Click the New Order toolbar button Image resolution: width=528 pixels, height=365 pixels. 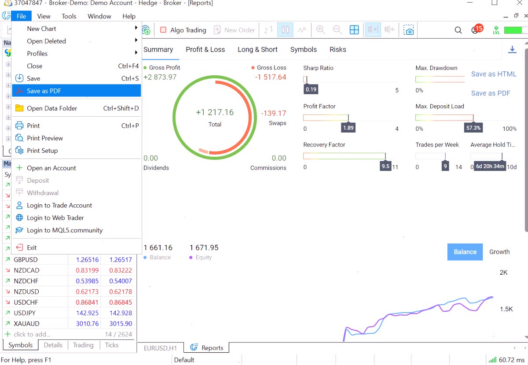click(x=234, y=30)
